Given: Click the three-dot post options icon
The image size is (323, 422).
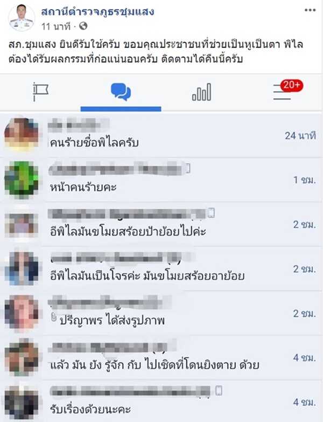Looking at the screenshot, I should tap(310, 10).
